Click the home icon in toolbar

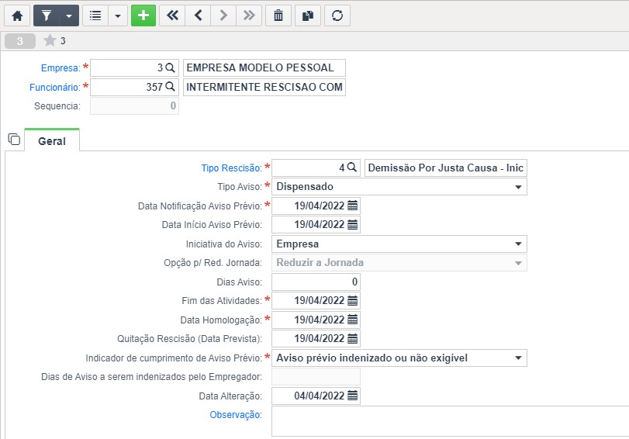point(17,16)
